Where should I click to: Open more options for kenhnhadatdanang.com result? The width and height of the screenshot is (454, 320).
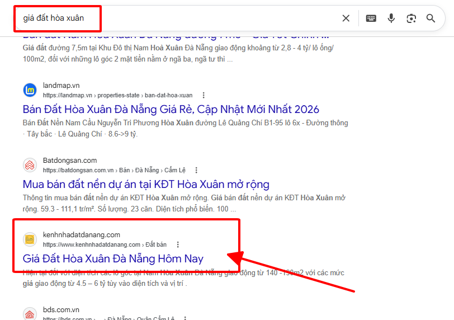[x=178, y=244]
